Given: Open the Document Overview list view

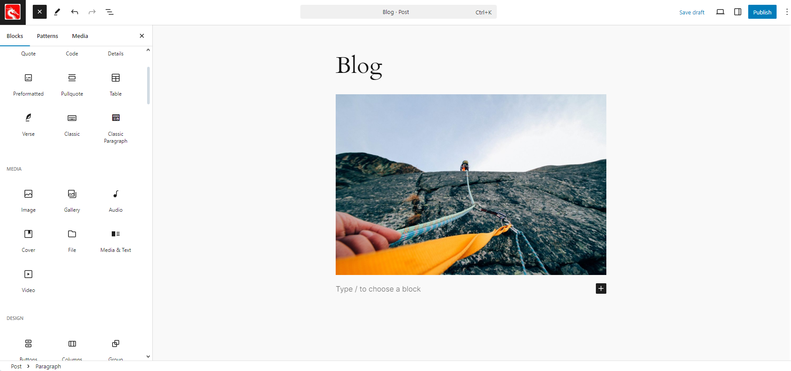Looking at the screenshot, I should [x=110, y=12].
